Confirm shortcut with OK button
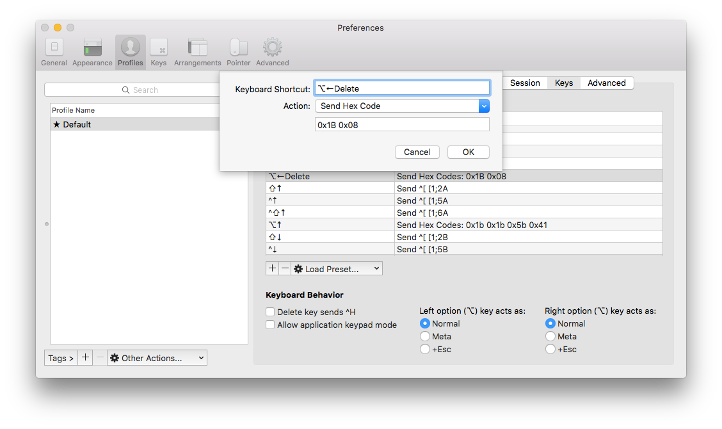This screenshot has width=722, height=429. [x=469, y=152]
